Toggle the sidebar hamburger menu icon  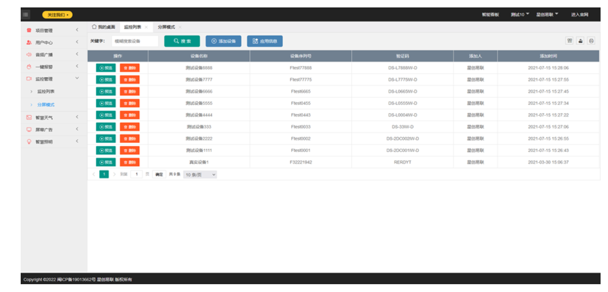tap(25, 15)
